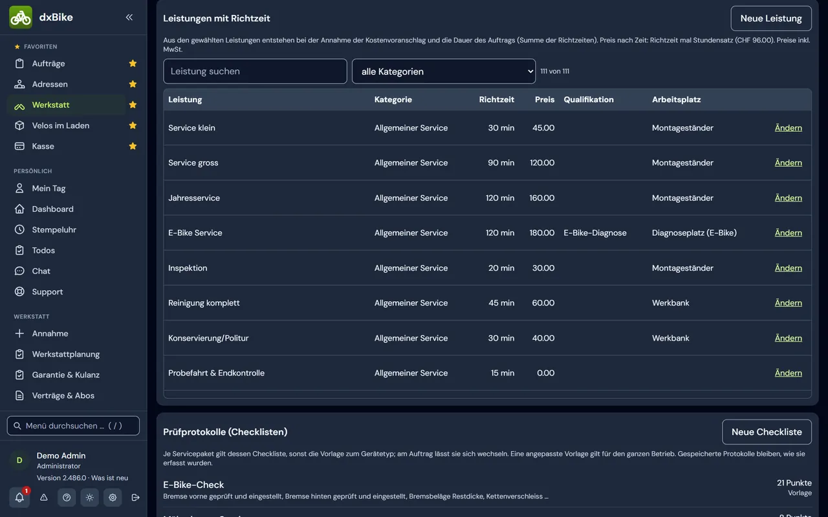The height and width of the screenshot is (517, 828).
Task: Click the Neue Checkliste button
Action: [767, 432]
